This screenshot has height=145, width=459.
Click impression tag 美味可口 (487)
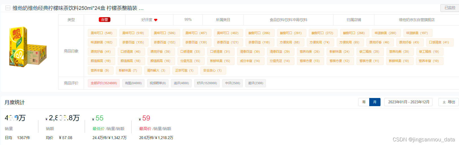(x=197, y=33)
